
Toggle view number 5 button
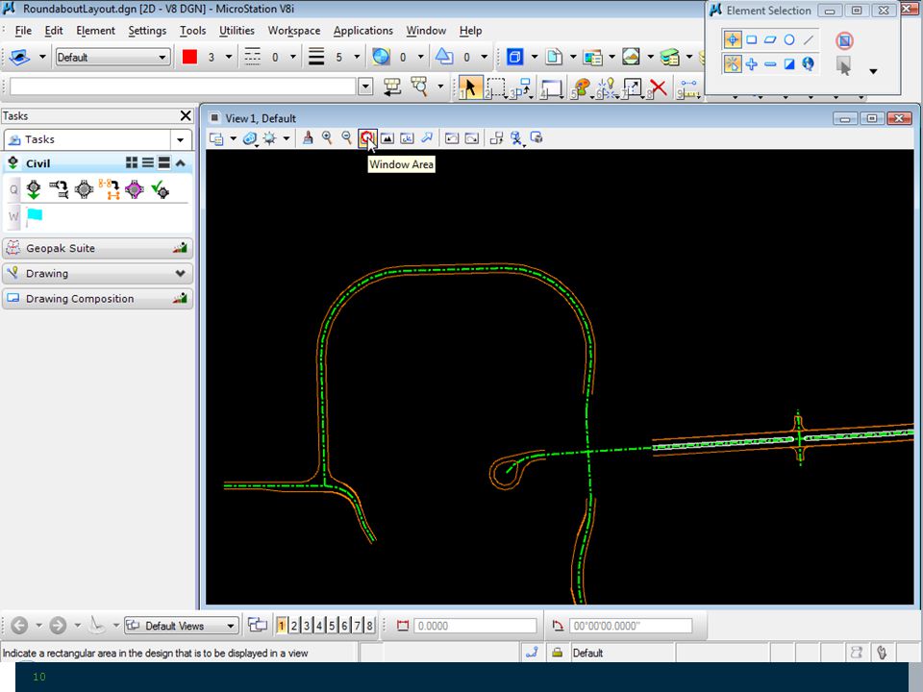332,626
